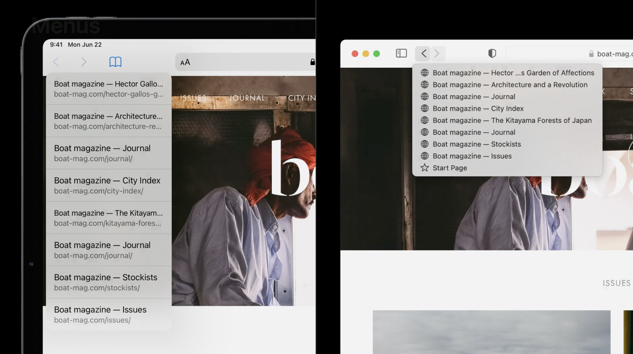The height and width of the screenshot is (354, 633).
Task: Open the iPad Safari bookmarks book icon
Action: [x=115, y=62]
